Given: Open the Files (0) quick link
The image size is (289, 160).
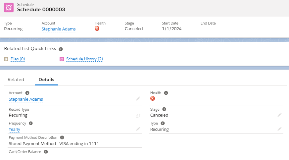Looking at the screenshot, I should pos(18,59).
